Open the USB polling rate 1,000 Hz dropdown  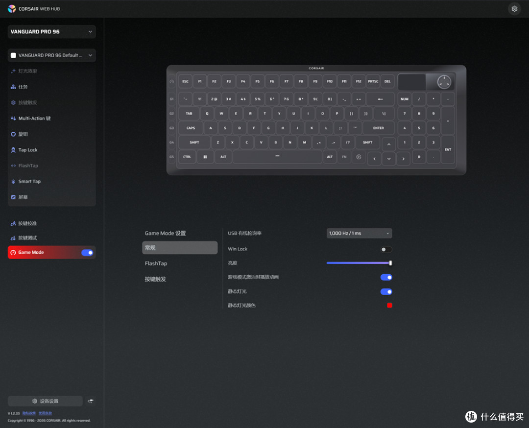pyautogui.click(x=360, y=234)
